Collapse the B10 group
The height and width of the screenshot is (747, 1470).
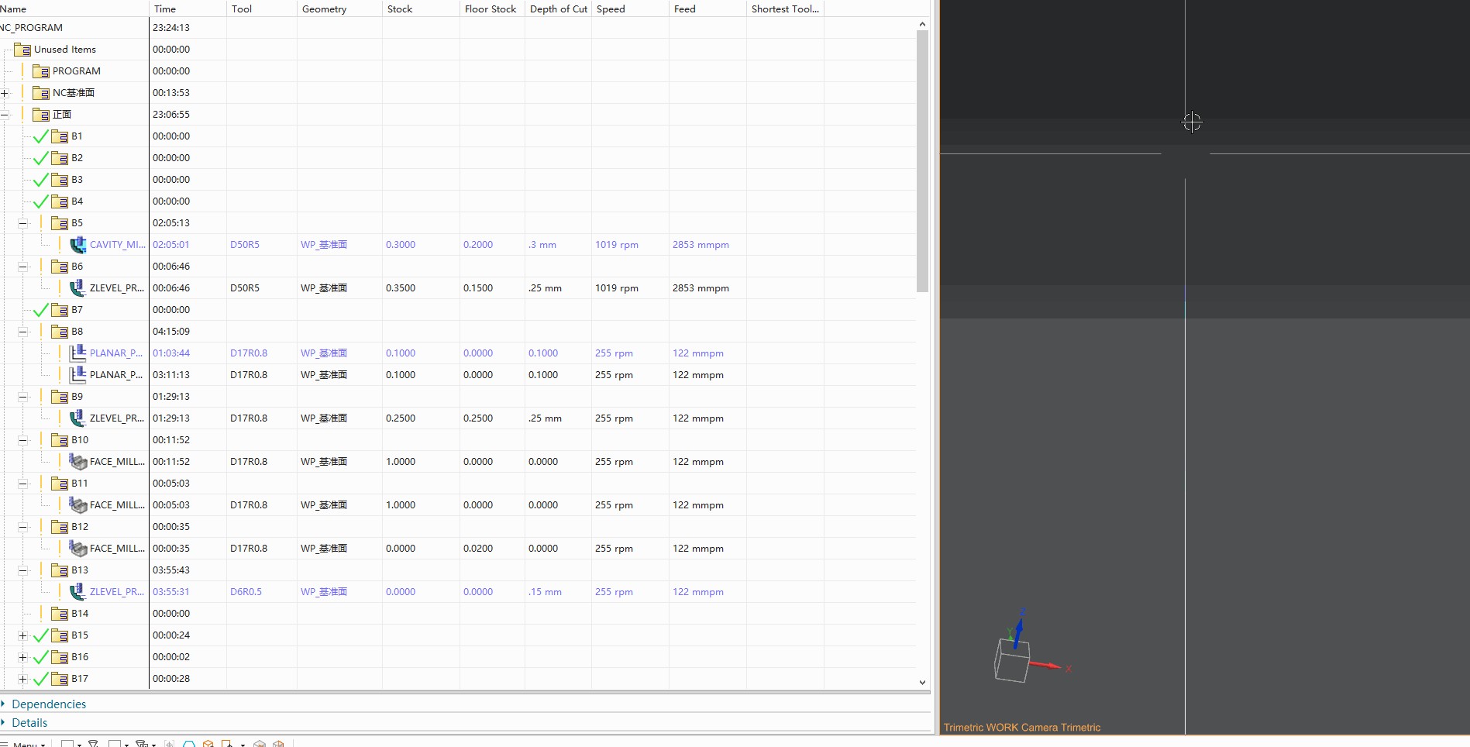click(22, 440)
